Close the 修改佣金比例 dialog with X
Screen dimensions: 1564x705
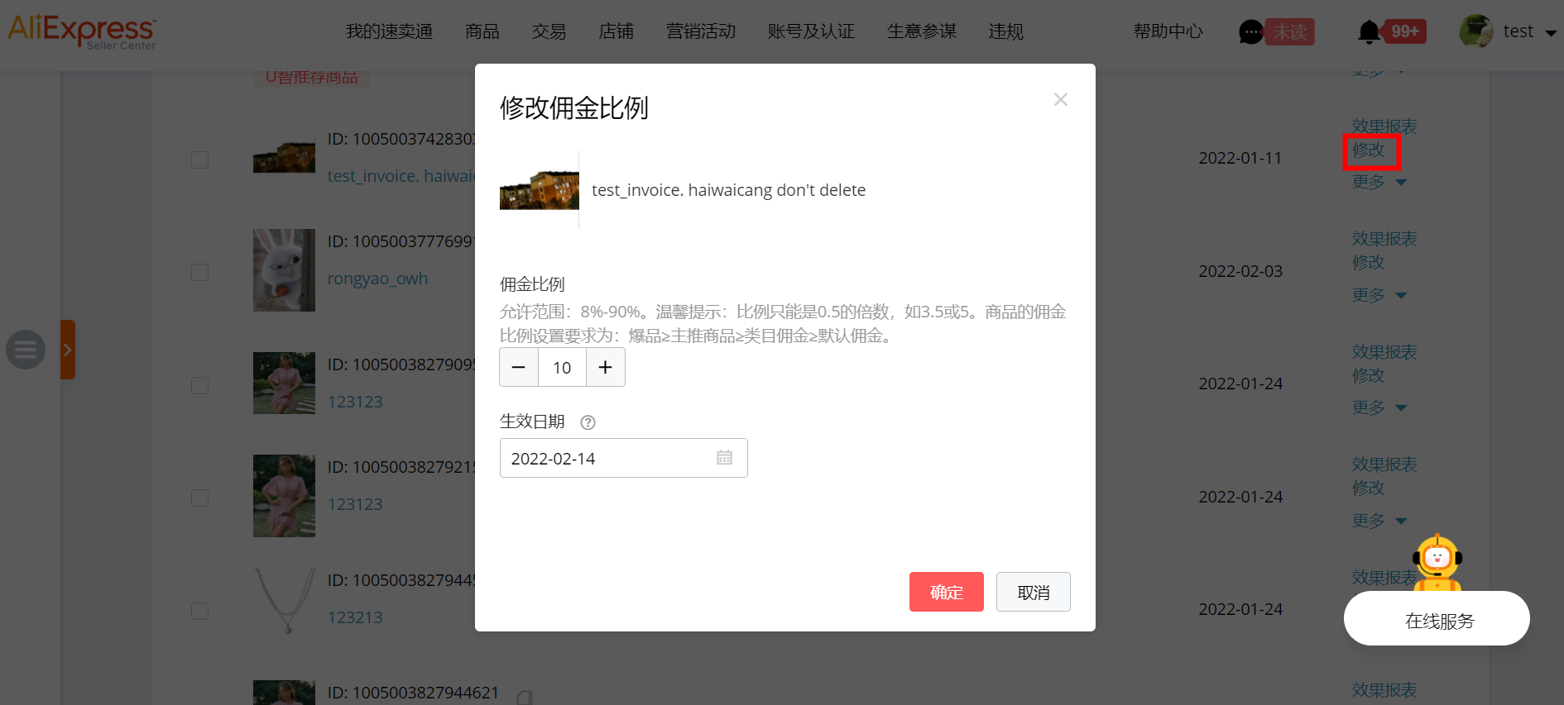point(1060,100)
